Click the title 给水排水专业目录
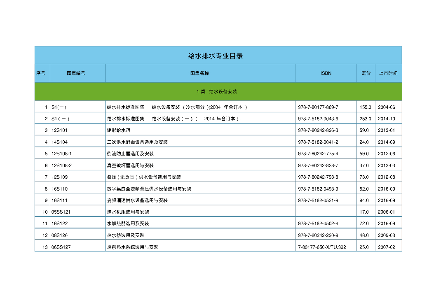Screen dimensions: 422x298 click(x=218, y=55)
